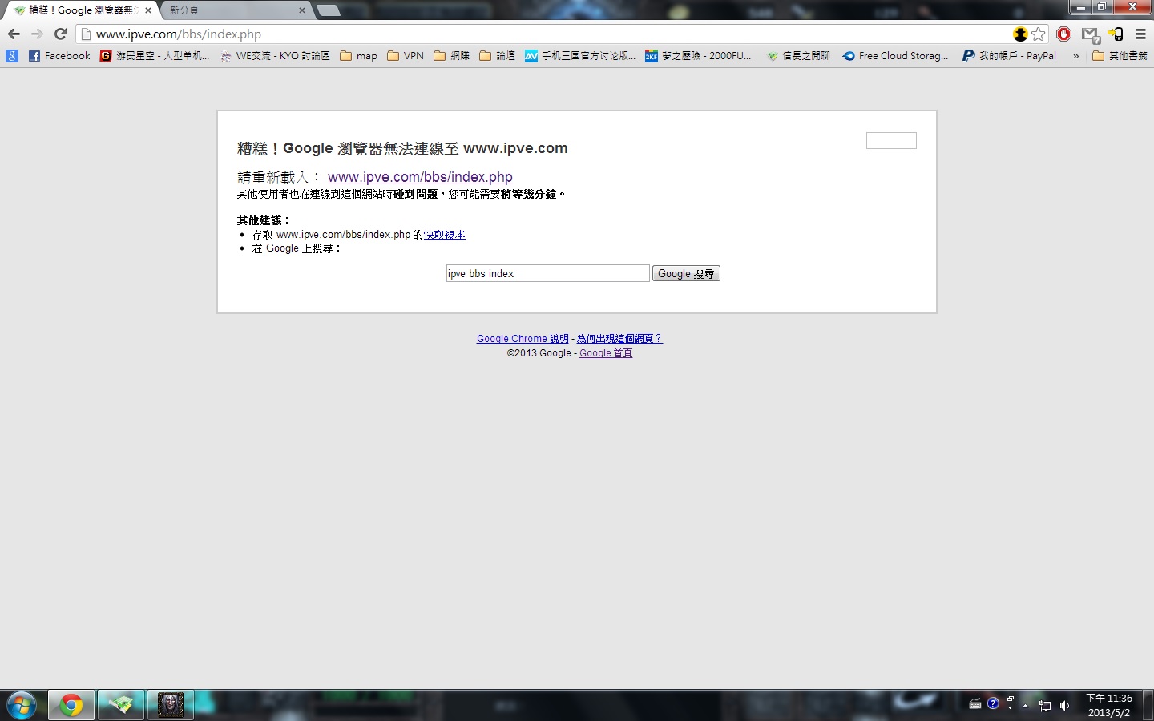Screen dimensions: 1154x721
Task: Open the 手机三国官方讨论版 bookmark
Action: click(580, 56)
